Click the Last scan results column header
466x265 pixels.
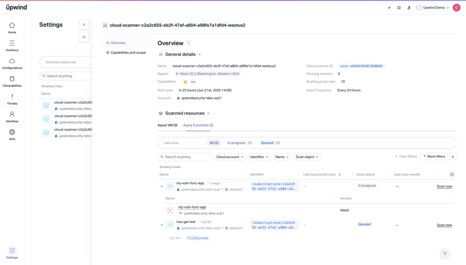[x=407, y=175]
